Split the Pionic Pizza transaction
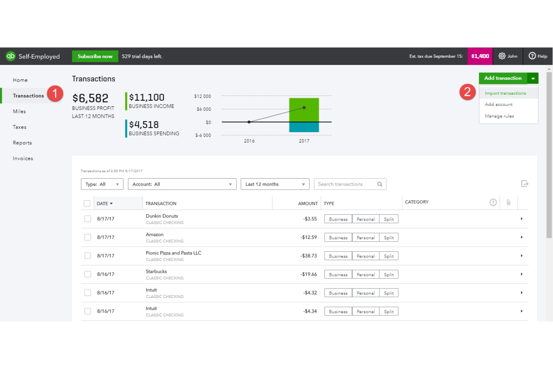Viewport: 553px width, 368px height. tap(389, 256)
